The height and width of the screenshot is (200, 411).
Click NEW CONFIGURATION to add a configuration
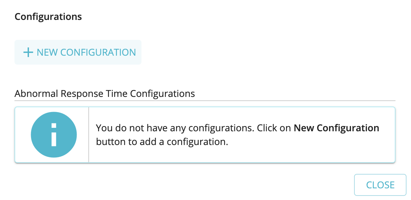(78, 52)
